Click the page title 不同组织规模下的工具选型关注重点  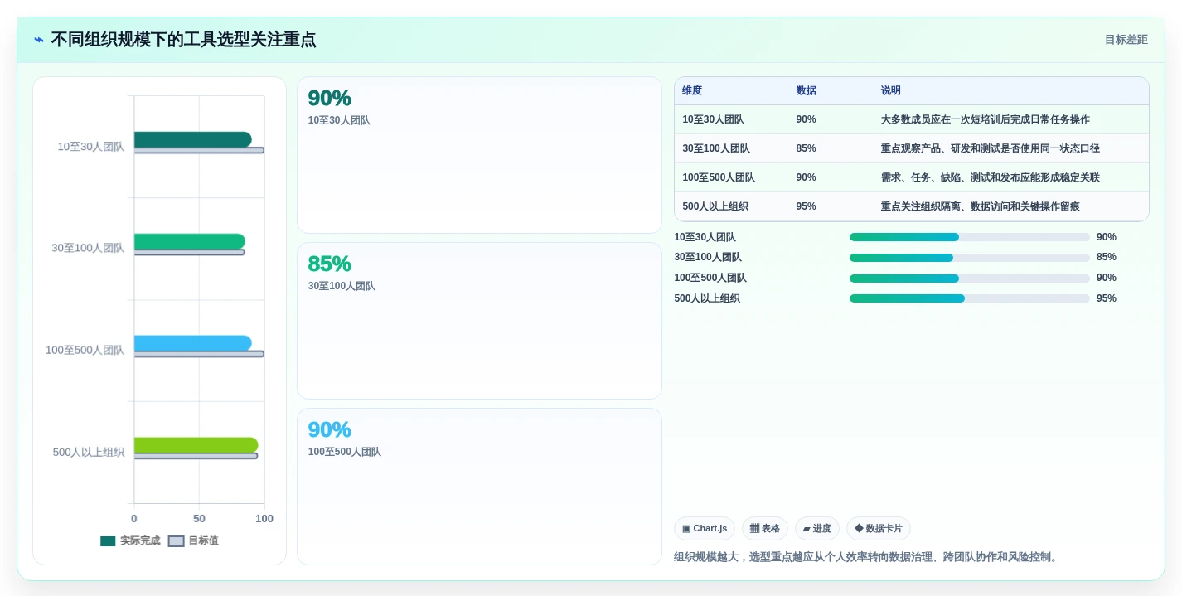pos(183,40)
